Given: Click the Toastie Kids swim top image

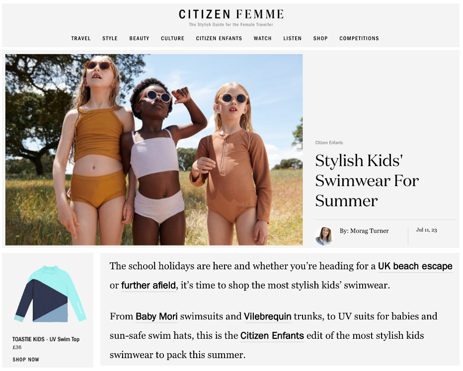Looking at the screenshot, I should tap(50, 294).
